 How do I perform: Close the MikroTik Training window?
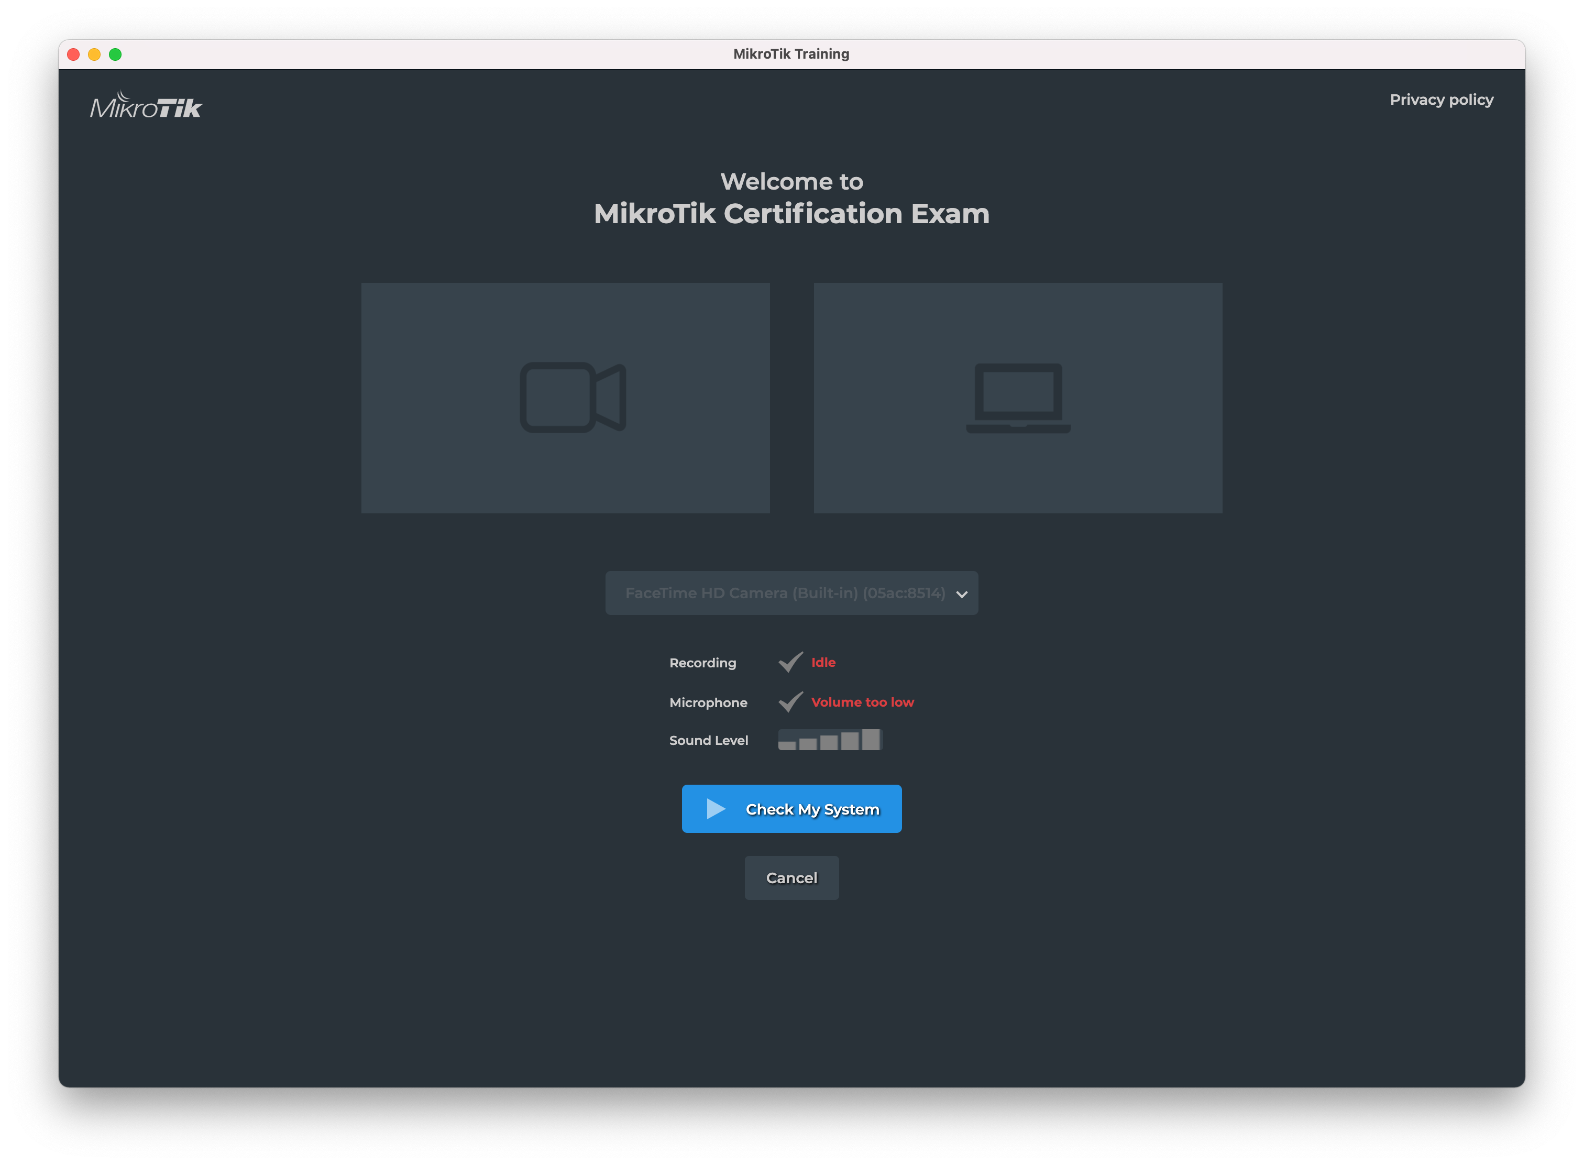[73, 54]
